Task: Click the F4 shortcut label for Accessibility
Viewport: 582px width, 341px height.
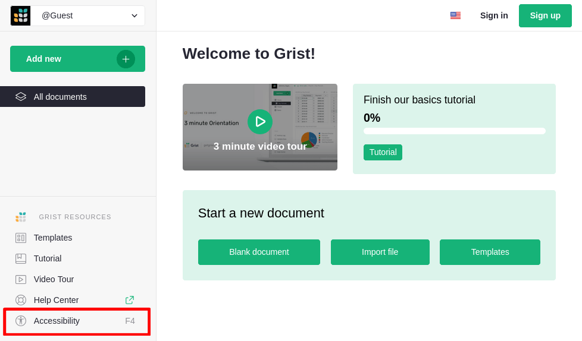Action: (130, 321)
